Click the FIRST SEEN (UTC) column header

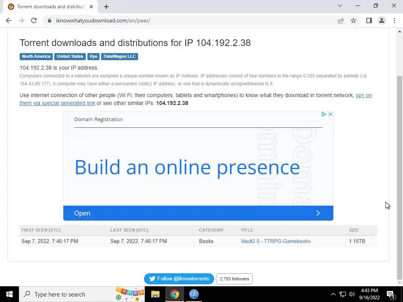point(41,230)
